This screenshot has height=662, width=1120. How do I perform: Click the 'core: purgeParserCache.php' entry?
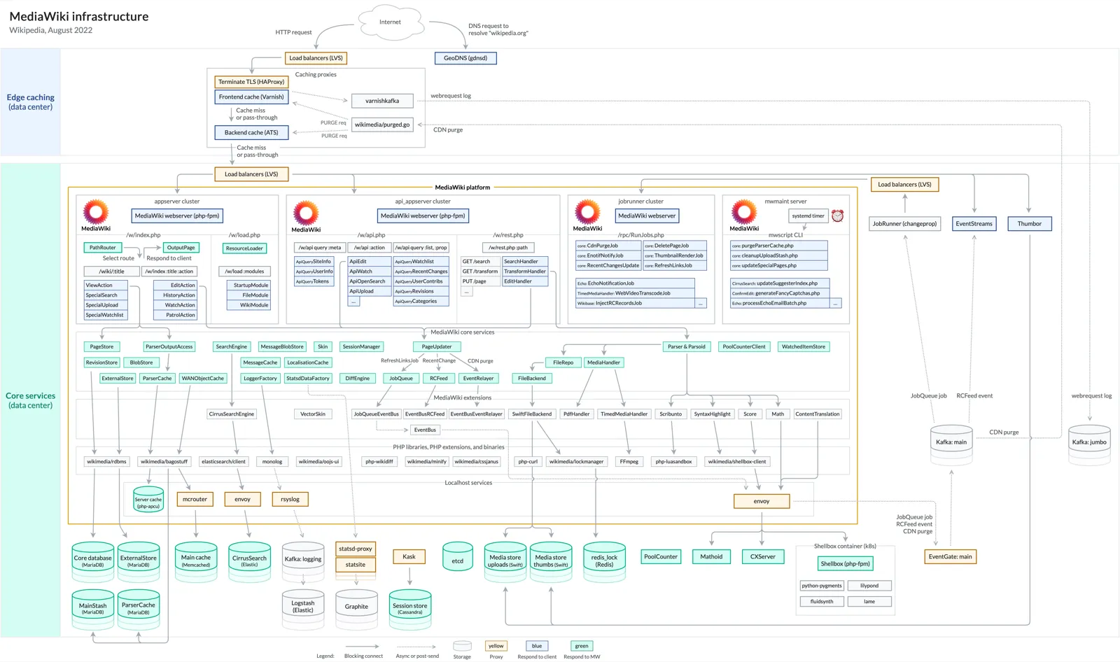[x=779, y=246]
